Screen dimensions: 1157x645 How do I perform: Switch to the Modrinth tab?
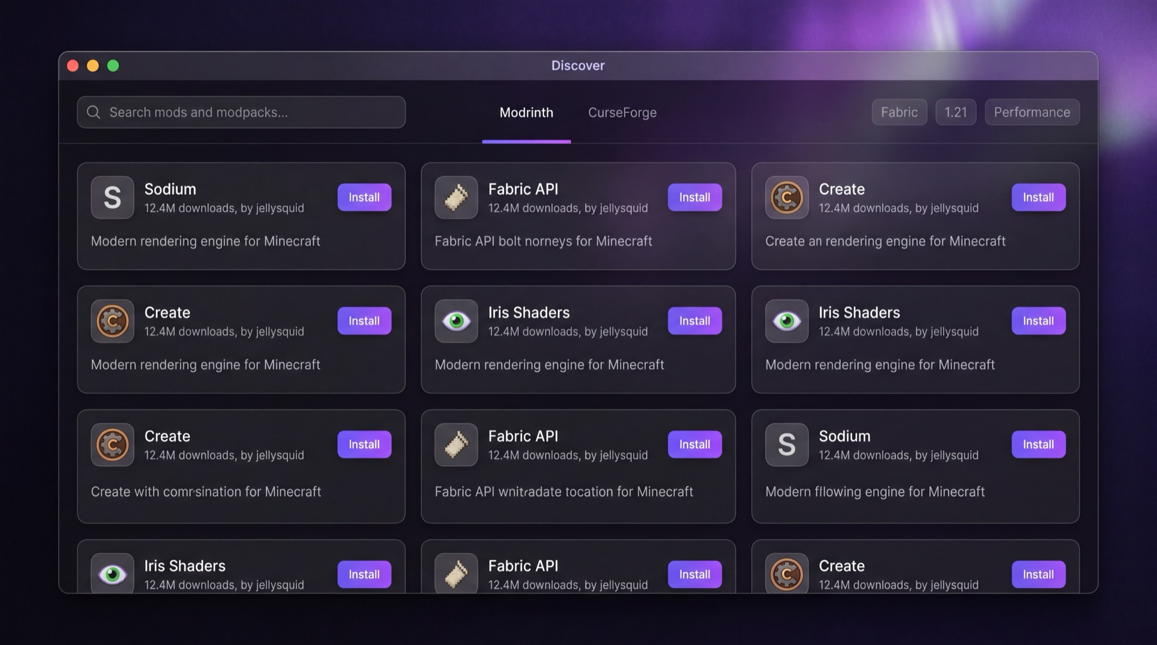526,113
